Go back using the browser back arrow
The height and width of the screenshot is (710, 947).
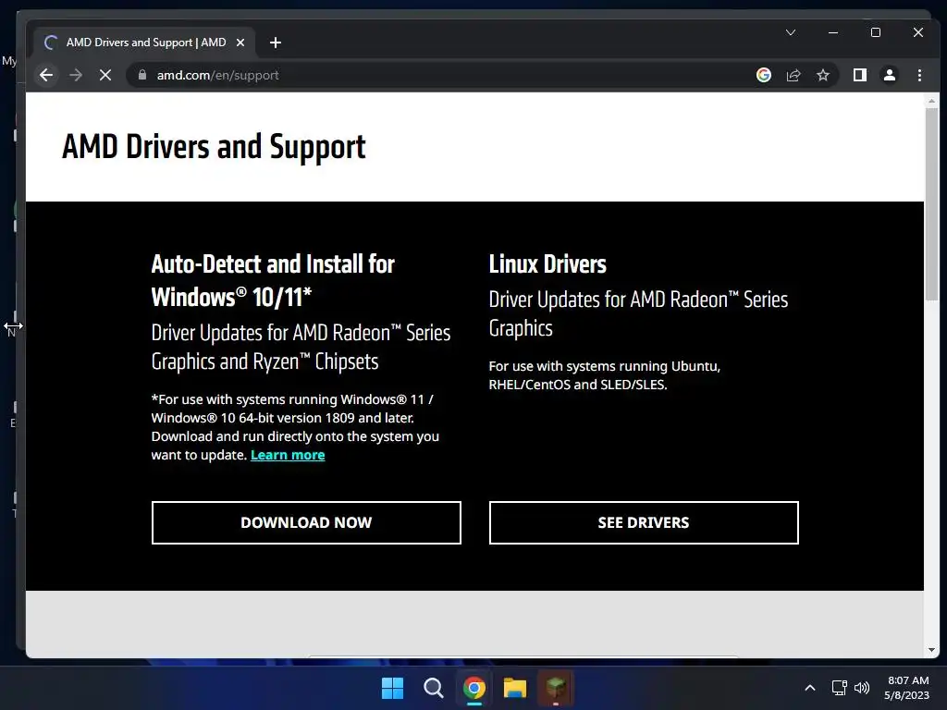pyautogui.click(x=46, y=75)
